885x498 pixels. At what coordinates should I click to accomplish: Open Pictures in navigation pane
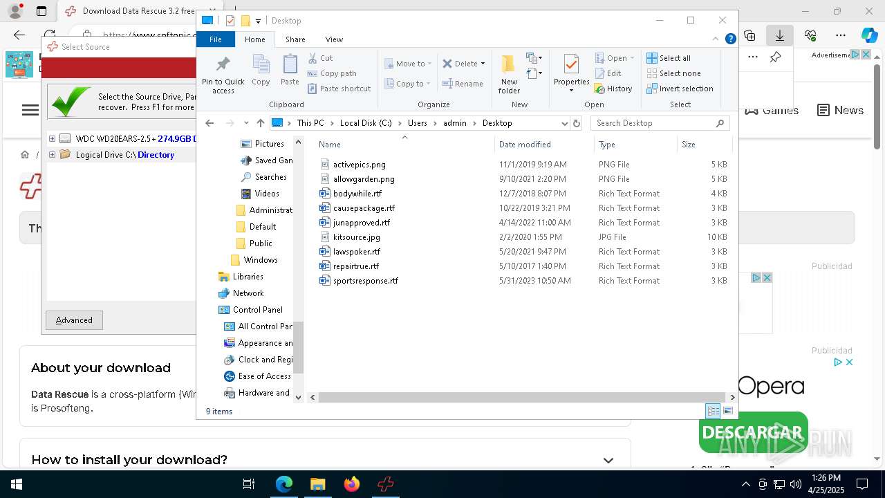coord(269,144)
